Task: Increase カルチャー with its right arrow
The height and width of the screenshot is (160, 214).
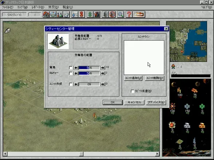Action: (103, 73)
